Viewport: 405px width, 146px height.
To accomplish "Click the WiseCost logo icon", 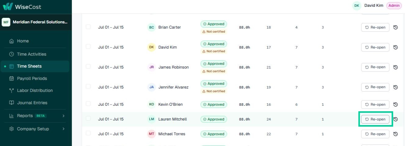I will click(8, 6).
